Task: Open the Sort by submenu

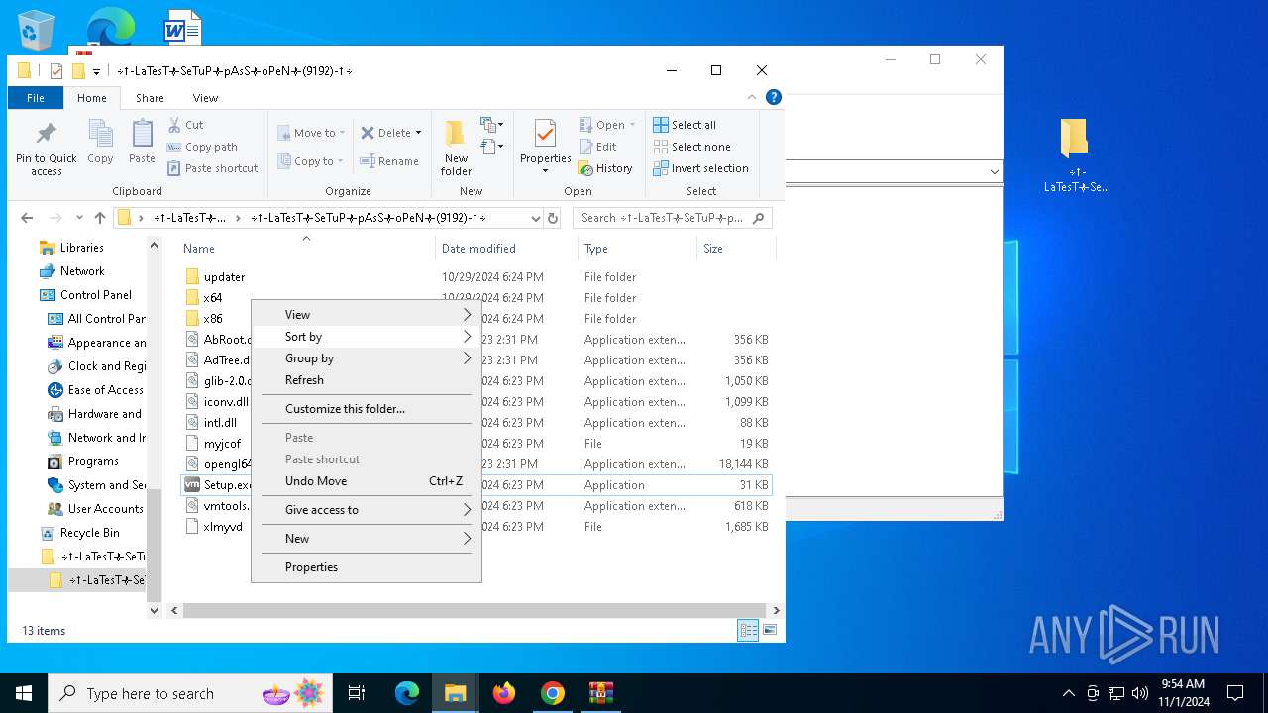Action: click(367, 337)
